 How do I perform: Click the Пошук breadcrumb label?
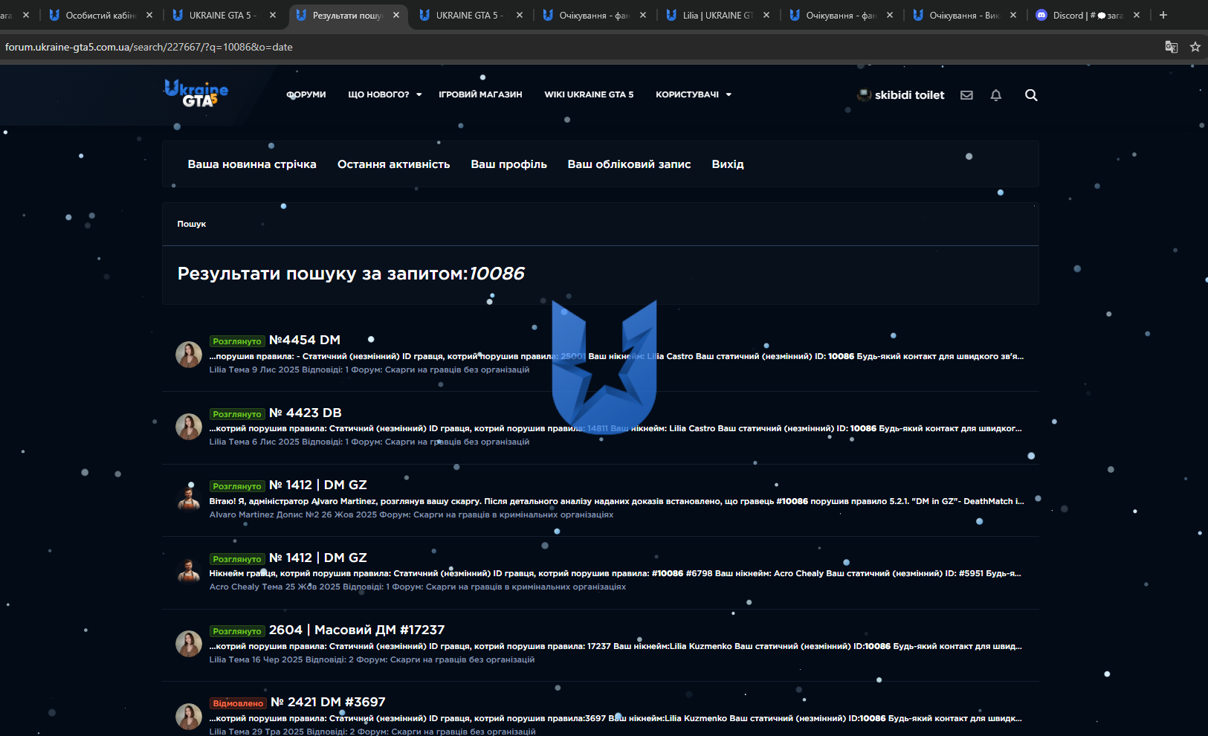pos(191,224)
